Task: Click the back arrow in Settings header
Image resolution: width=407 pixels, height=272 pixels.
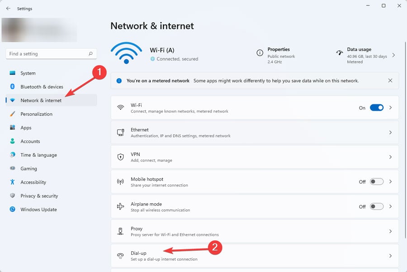Action: (x=8, y=9)
